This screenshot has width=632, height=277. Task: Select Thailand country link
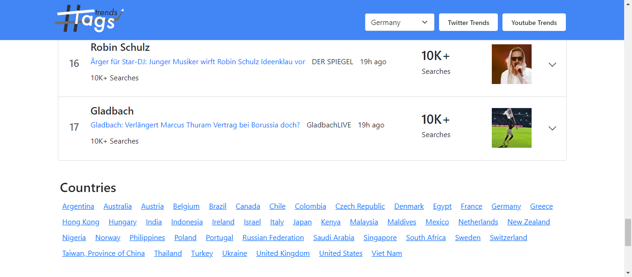pos(168,253)
